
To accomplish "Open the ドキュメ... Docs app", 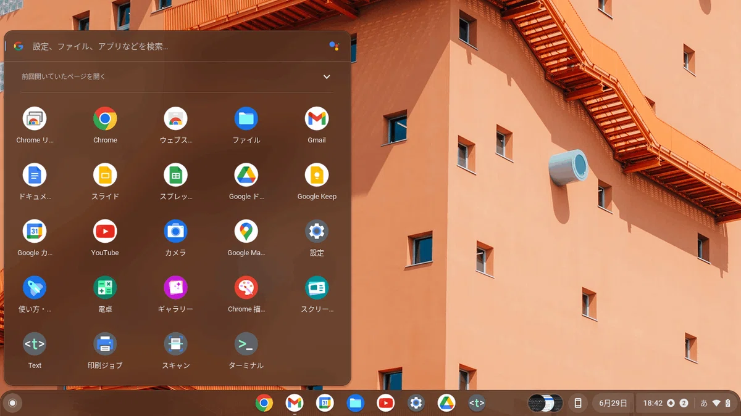I will click(35, 175).
